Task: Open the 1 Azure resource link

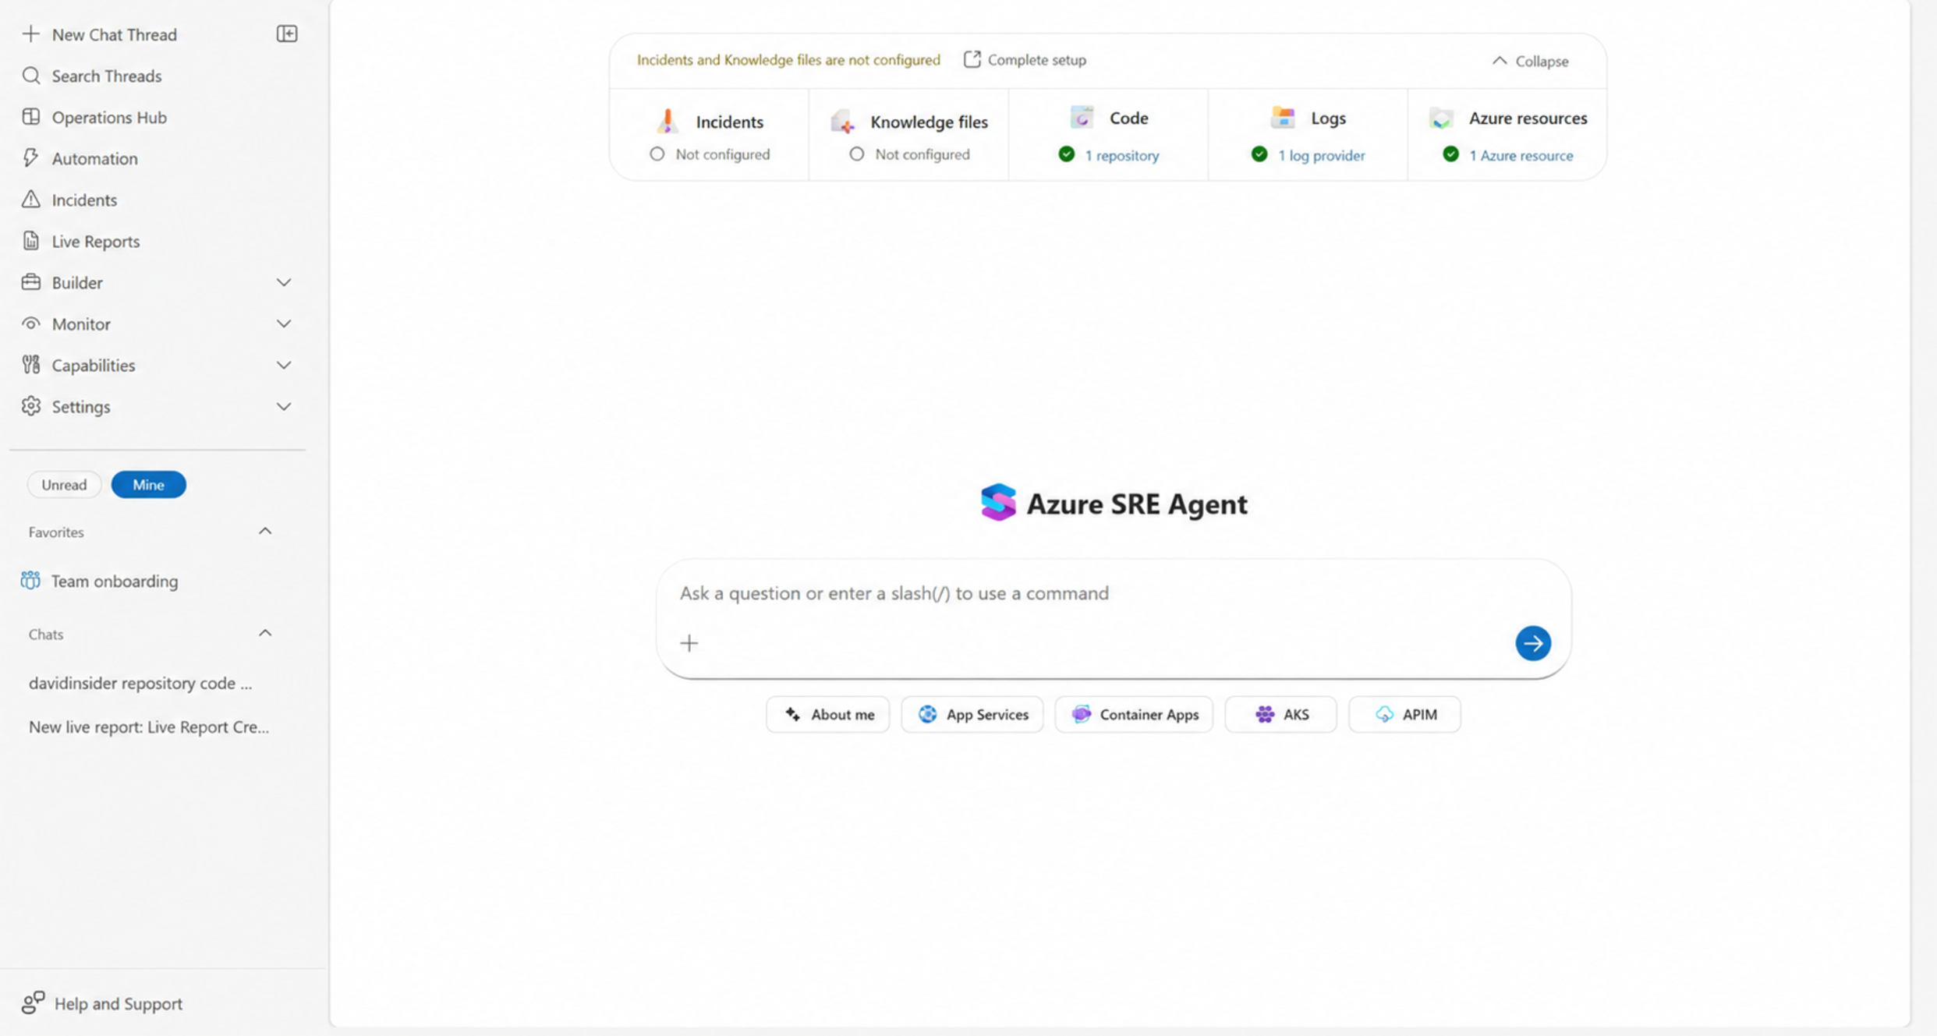Action: [1521, 155]
